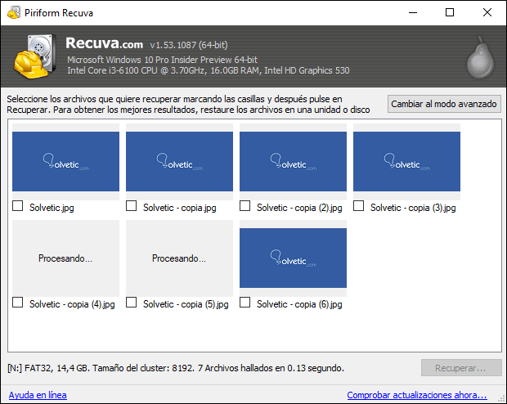Click the Solvetic - copia (5).jpg file name
The image size is (507, 404).
click(186, 304)
